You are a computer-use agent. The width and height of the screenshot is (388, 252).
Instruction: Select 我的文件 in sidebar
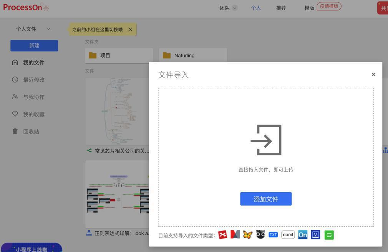[34, 63]
